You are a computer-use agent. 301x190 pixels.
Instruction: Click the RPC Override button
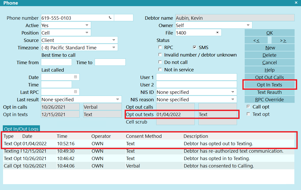tap(270, 99)
